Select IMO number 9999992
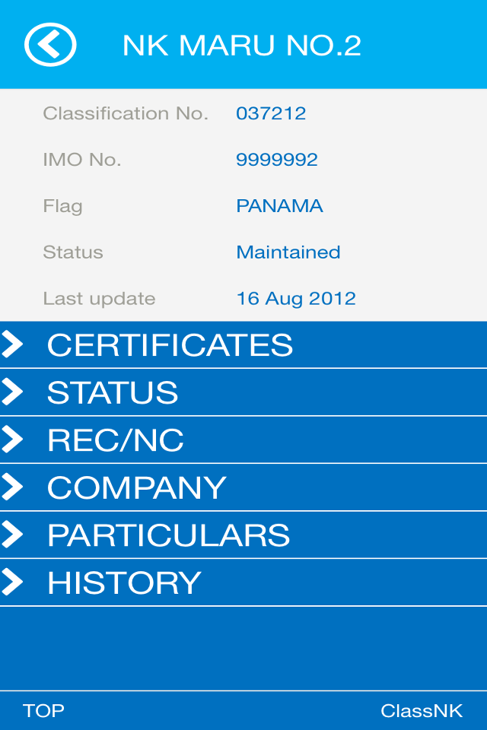This screenshot has height=730, width=487. [277, 160]
